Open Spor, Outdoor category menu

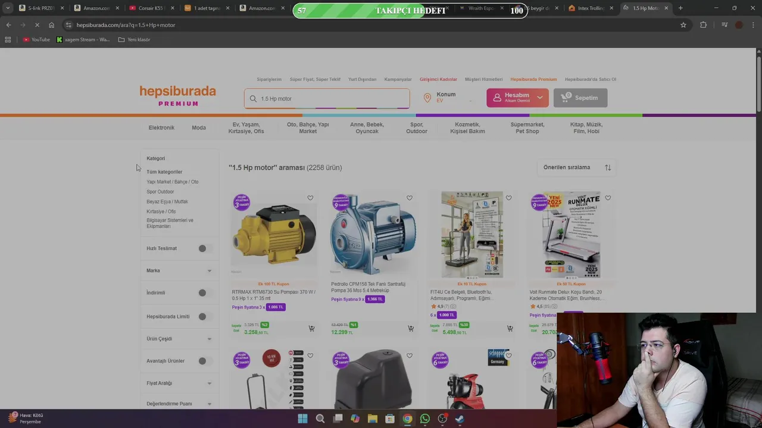[417, 128]
